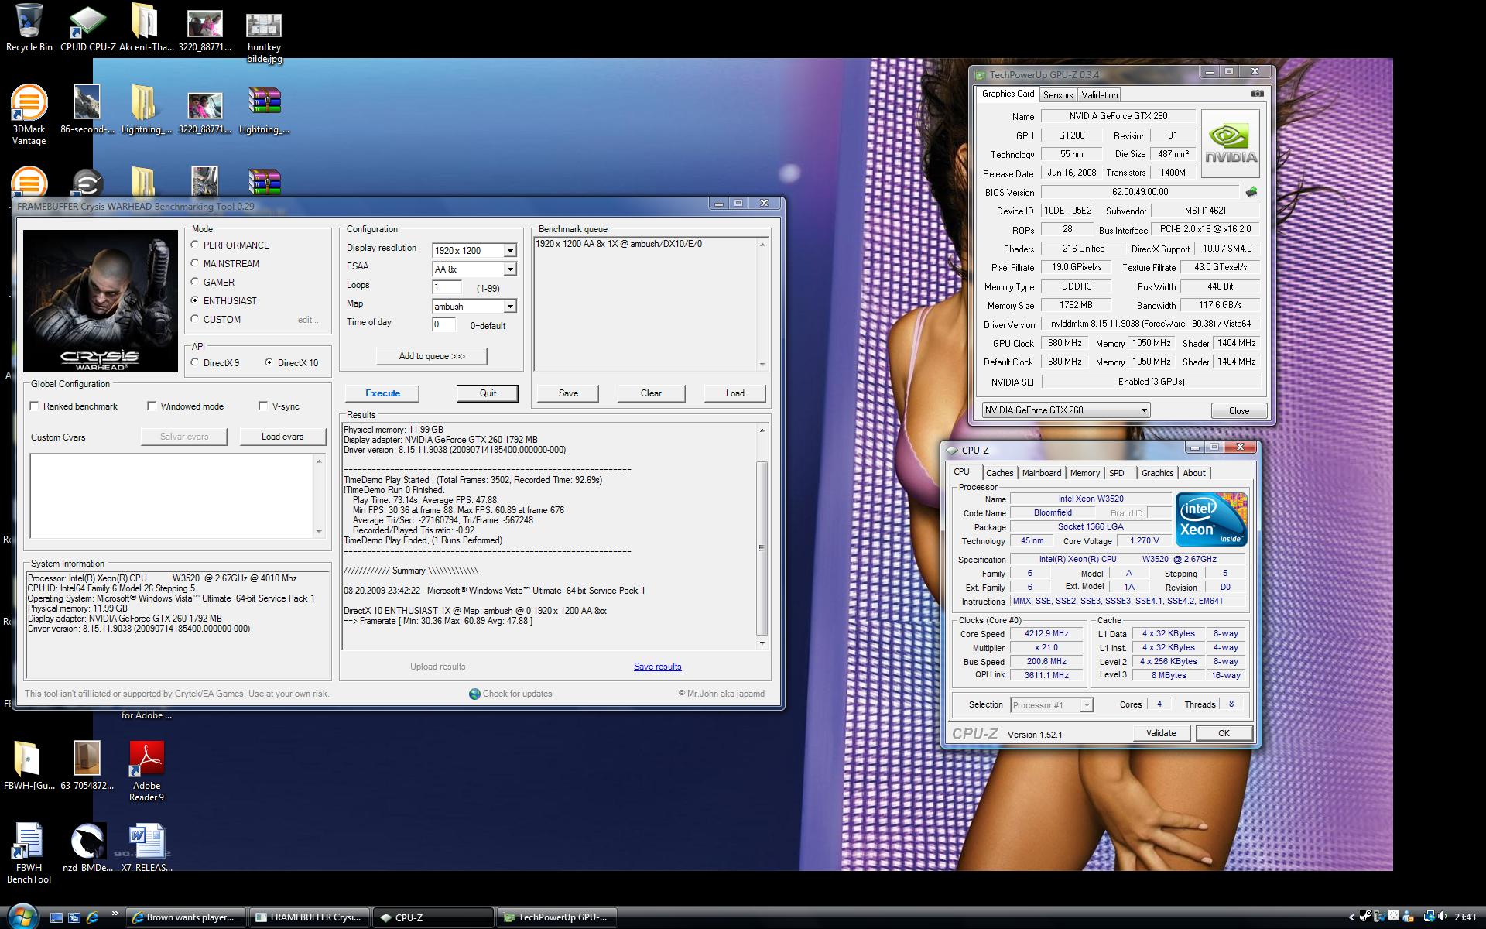Toggle the V-sync checkbox

tap(263, 406)
